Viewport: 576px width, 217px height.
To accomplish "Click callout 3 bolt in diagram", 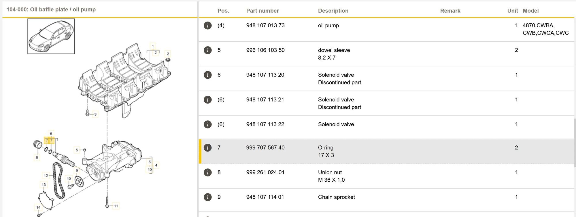I will point(95,114).
